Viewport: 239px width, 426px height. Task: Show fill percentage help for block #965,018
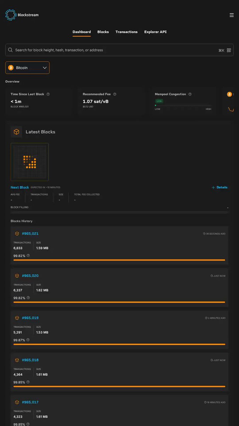pos(28,382)
